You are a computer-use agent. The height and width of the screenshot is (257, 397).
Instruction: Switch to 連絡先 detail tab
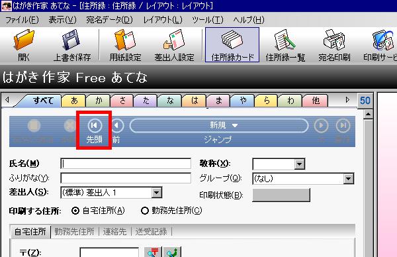point(114,231)
